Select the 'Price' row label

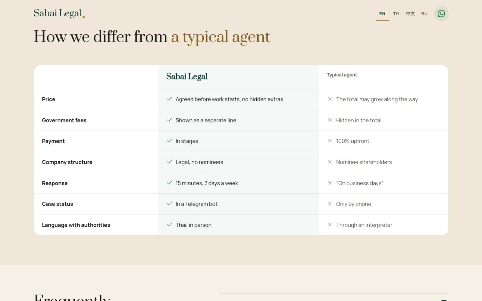coord(49,99)
